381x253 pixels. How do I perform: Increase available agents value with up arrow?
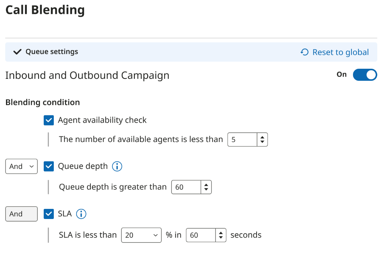coord(262,137)
